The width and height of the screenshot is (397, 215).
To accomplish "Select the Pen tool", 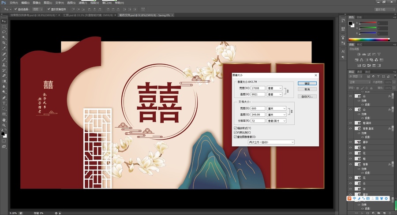I will tap(4, 98).
